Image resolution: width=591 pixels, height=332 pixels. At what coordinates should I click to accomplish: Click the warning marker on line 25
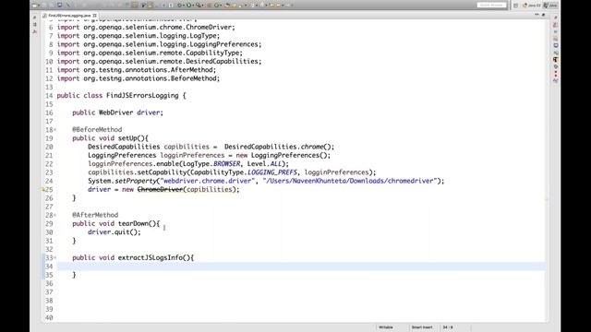[42, 190]
